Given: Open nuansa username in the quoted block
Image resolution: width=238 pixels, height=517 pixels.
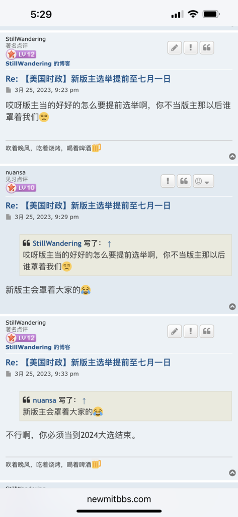Looking at the screenshot, I should (44, 400).
